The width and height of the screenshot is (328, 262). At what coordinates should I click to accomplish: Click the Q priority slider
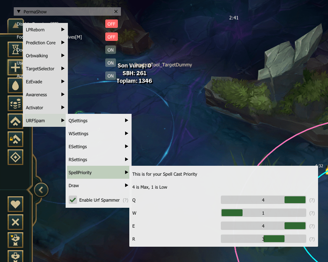264,200
